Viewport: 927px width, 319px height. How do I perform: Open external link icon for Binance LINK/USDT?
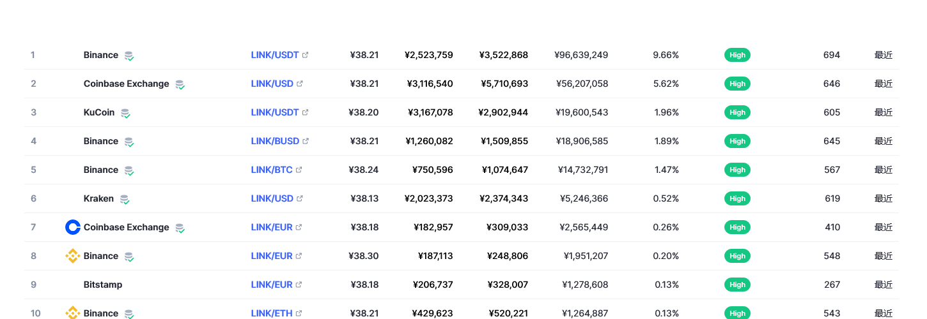306,55
